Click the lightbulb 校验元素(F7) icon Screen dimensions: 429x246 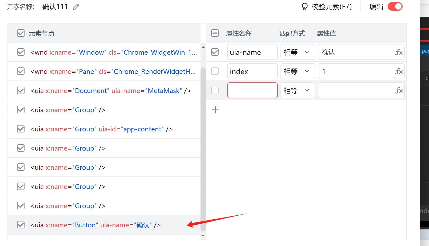pos(304,7)
